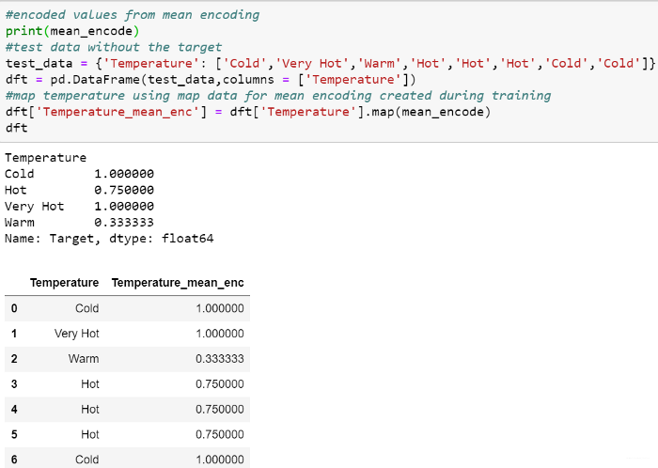Click the Cold cell in row 6
Screen dimensions: 658x468
[86, 460]
